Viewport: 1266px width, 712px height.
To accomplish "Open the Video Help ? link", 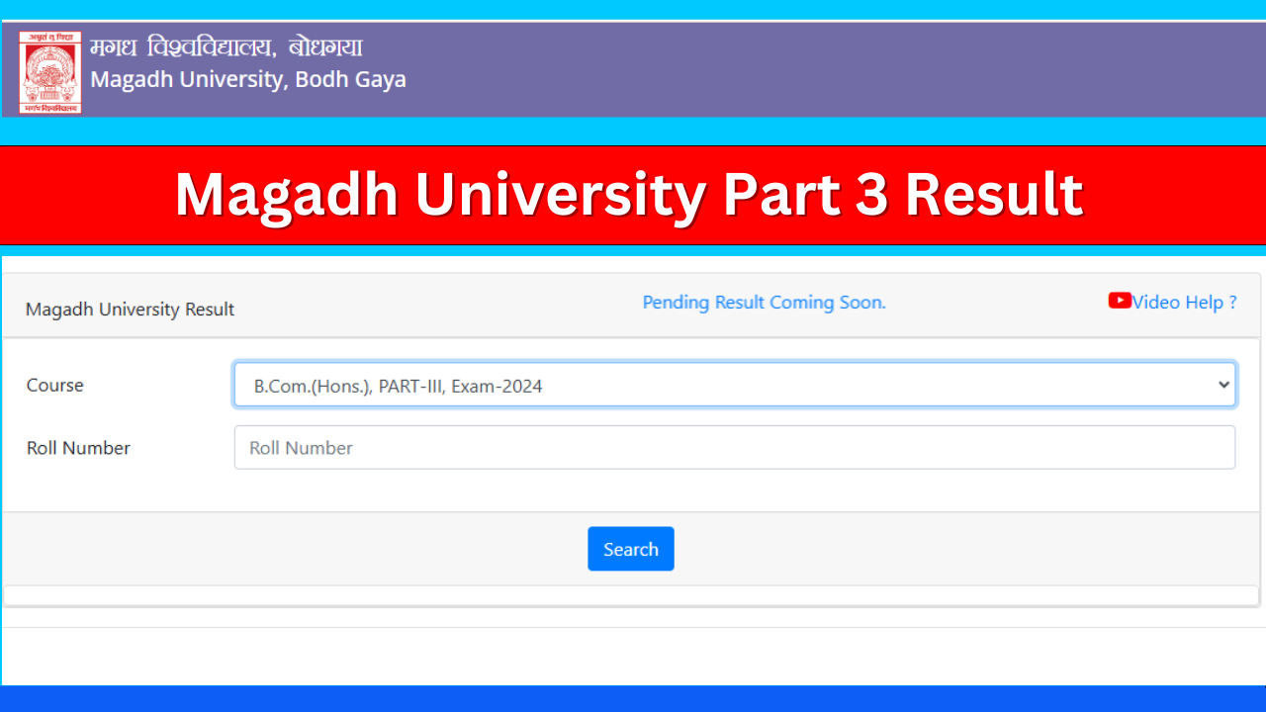I will coord(1185,302).
